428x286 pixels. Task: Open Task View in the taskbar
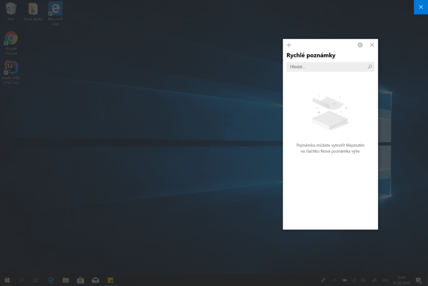(x=36, y=280)
